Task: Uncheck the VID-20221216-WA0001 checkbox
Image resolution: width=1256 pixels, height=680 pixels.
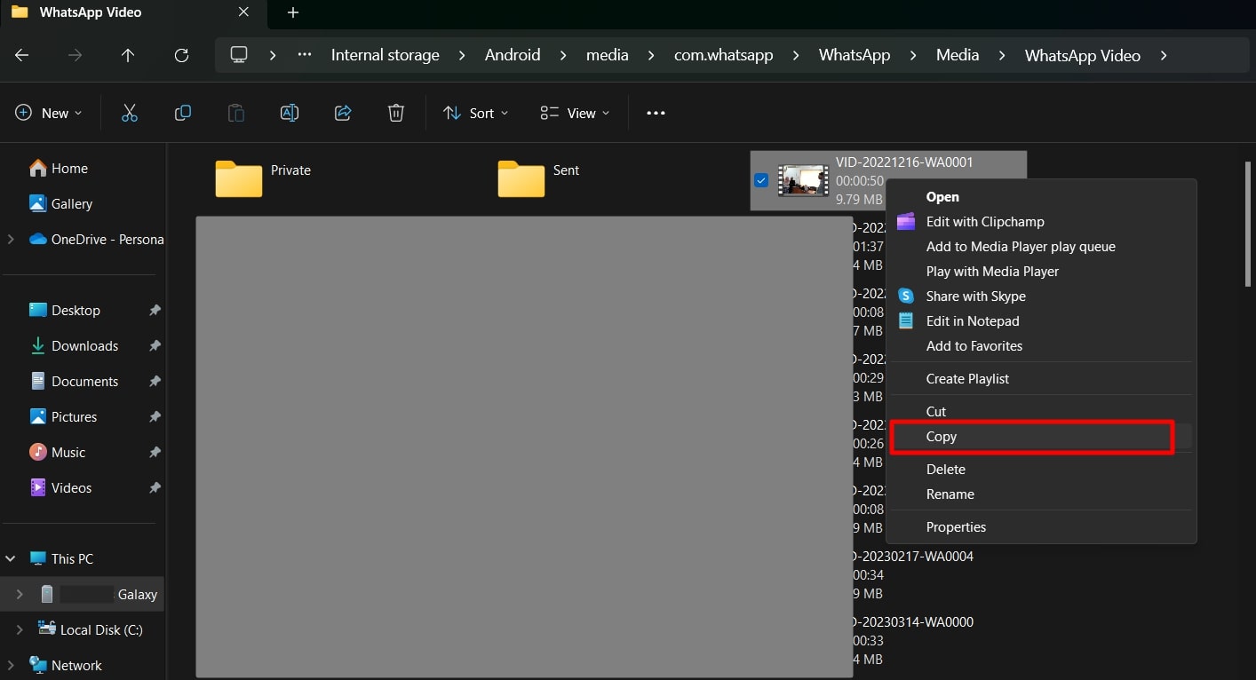Action: point(761,180)
